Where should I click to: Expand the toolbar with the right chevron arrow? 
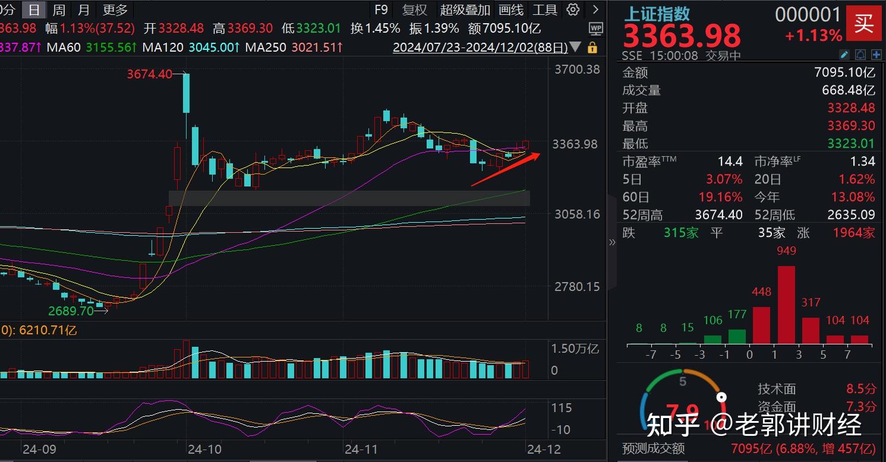coord(596,10)
